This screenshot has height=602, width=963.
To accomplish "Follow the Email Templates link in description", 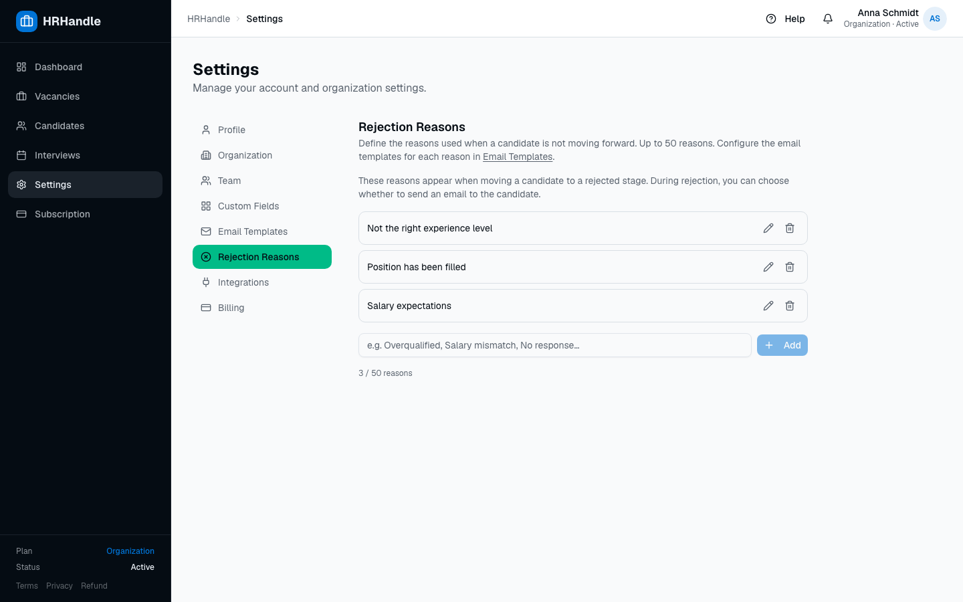I will [x=518, y=157].
